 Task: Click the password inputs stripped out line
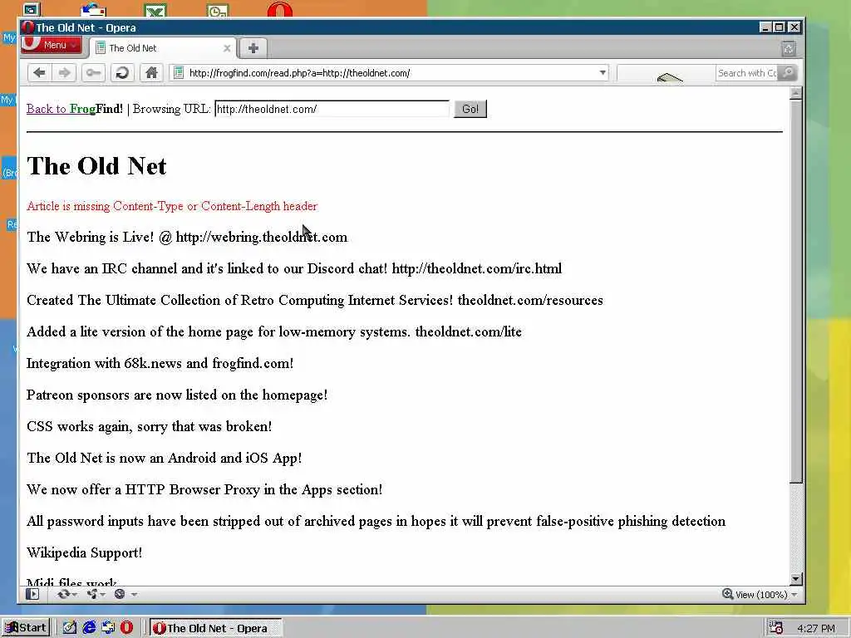376,521
